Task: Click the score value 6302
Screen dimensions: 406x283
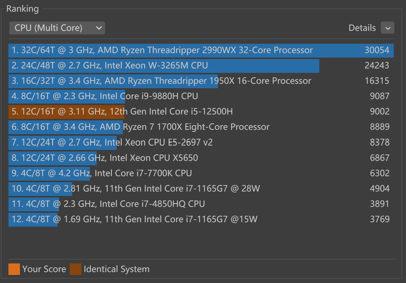Action: tap(380, 173)
